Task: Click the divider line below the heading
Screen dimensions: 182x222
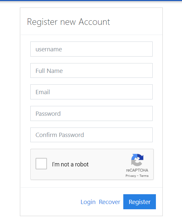Action: [91, 35]
